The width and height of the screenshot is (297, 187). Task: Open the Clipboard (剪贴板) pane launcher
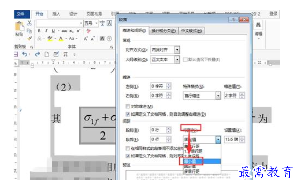[32, 47]
